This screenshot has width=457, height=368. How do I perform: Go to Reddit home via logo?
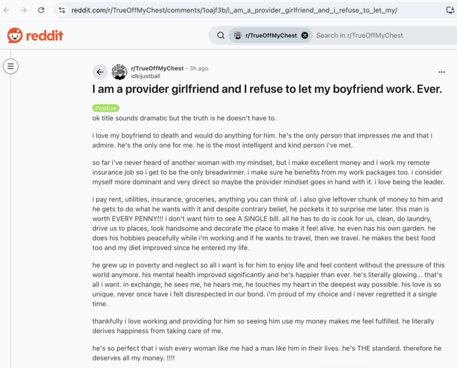pos(35,35)
